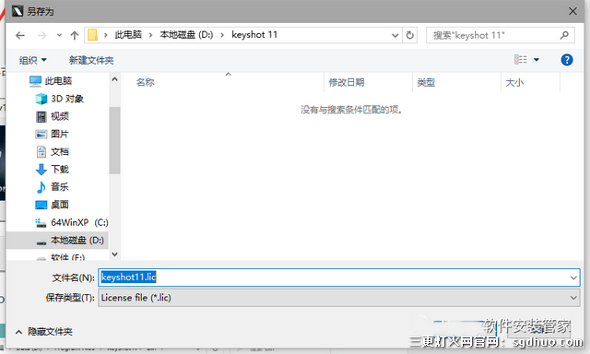590x354 pixels.
Task: Click the forward navigation arrow
Action: point(42,35)
